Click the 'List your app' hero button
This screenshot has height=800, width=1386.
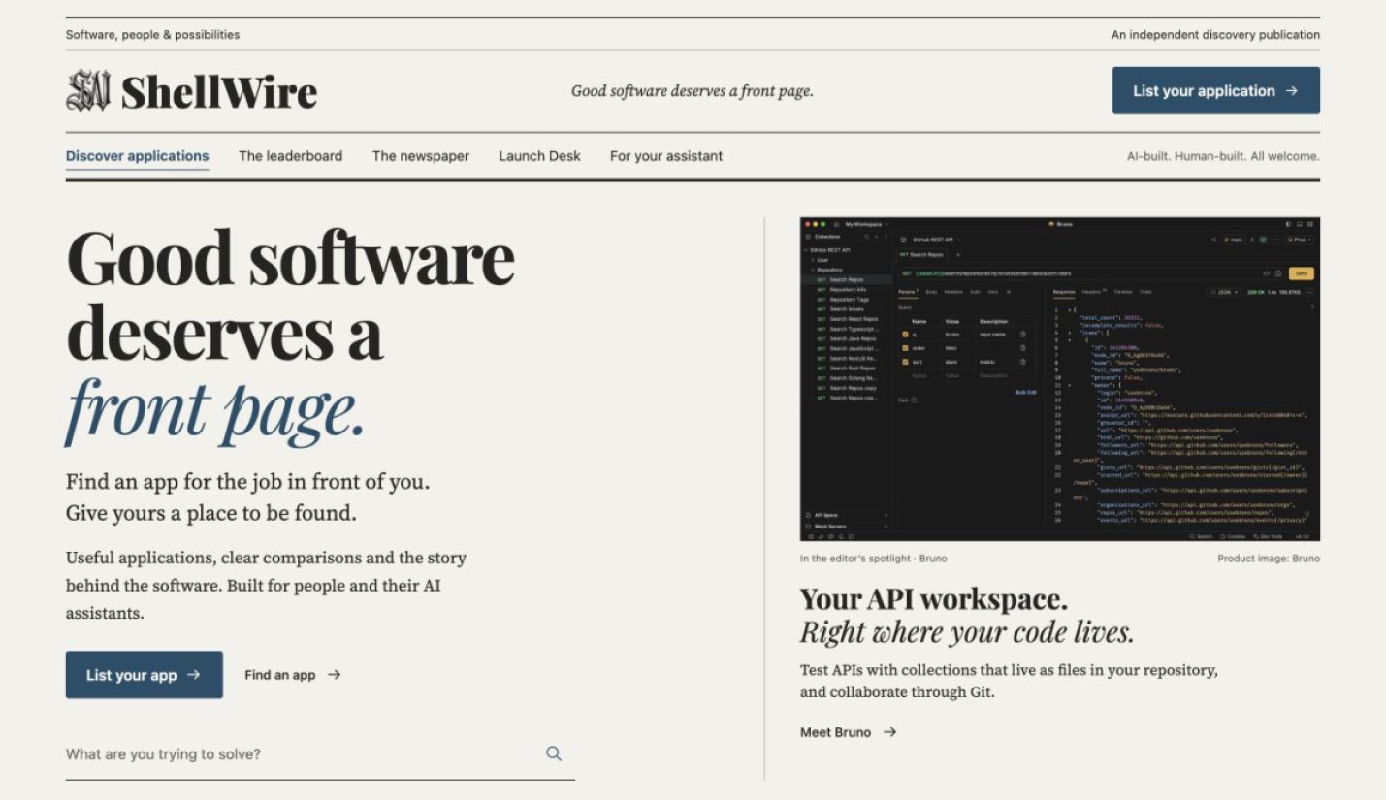tap(145, 675)
